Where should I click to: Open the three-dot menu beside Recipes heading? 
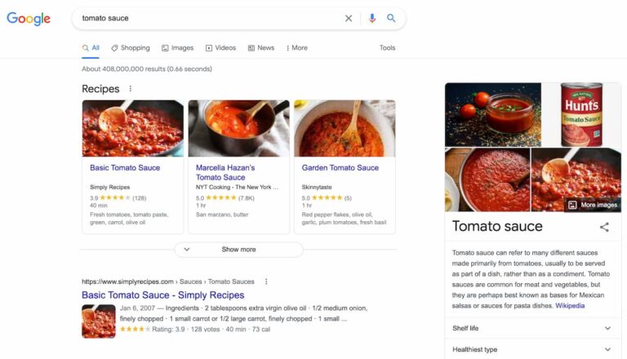point(131,89)
